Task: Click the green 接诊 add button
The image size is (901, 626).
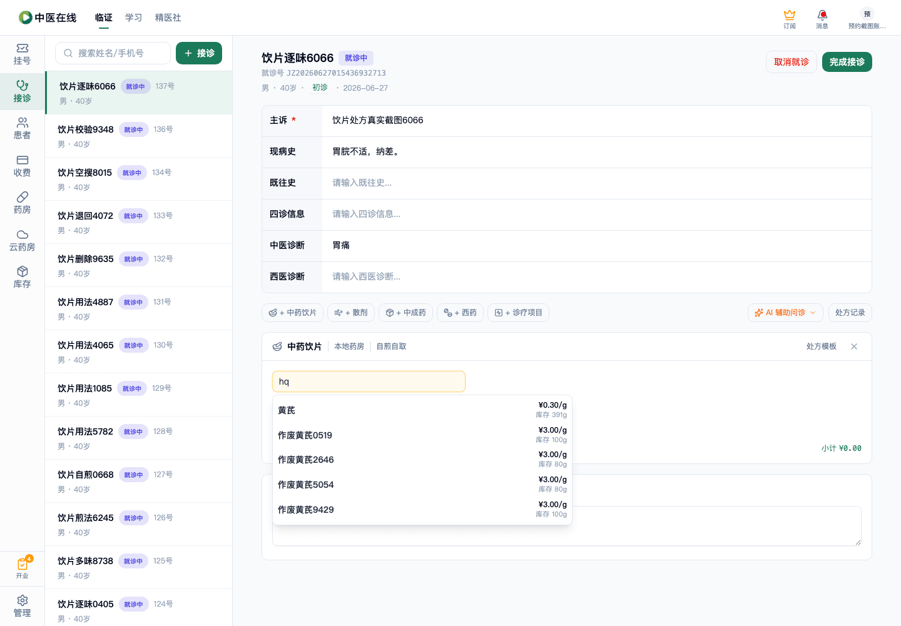Action: 199,53
